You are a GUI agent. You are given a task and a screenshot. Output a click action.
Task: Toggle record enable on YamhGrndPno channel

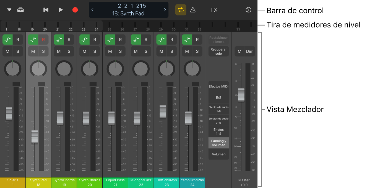197,39
